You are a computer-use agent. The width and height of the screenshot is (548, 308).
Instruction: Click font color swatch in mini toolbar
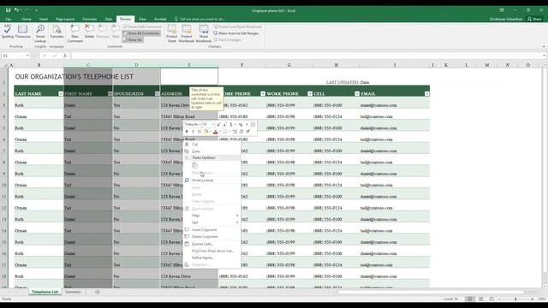click(x=215, y=132)
